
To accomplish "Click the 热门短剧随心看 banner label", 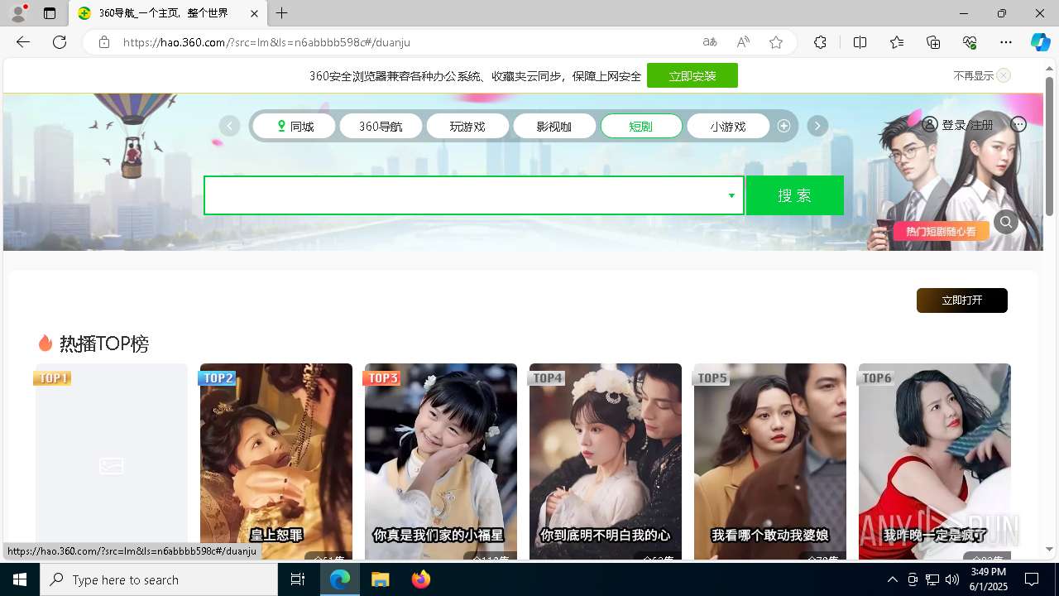I will pos(941,232).
